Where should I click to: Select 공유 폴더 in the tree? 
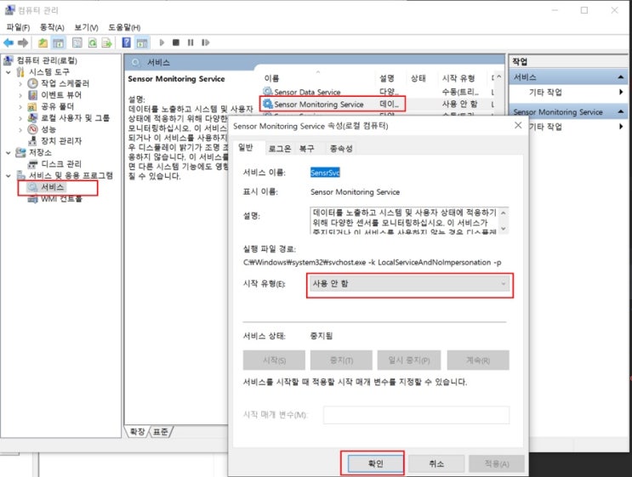[x=58, y=106]
